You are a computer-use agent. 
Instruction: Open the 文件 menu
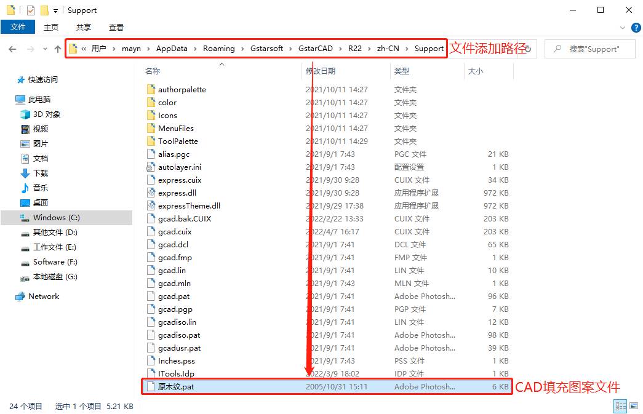[x=18, y=27]
